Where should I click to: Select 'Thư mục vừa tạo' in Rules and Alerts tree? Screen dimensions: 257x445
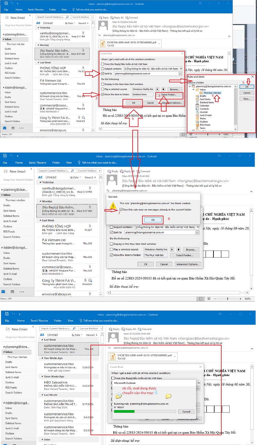pyautogui.click(x=212, y=93)
